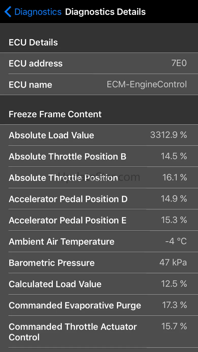
Task: Tap the ECM-EngineControl value
Action: pyautogui.click(x=147, y=85)
